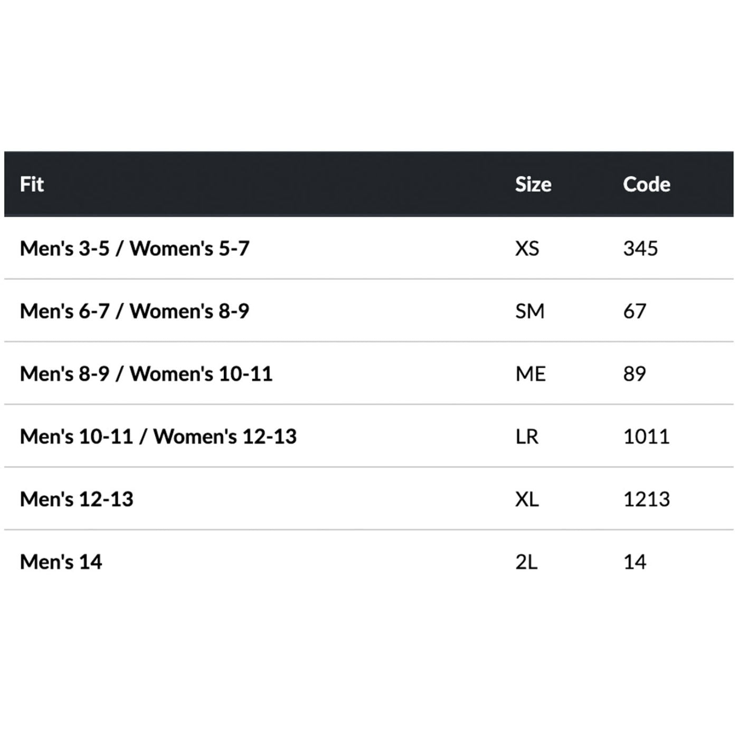Select the Men's 8-9 / Women's 10-11 fit
739x739 pixels.
click(146, 374)
